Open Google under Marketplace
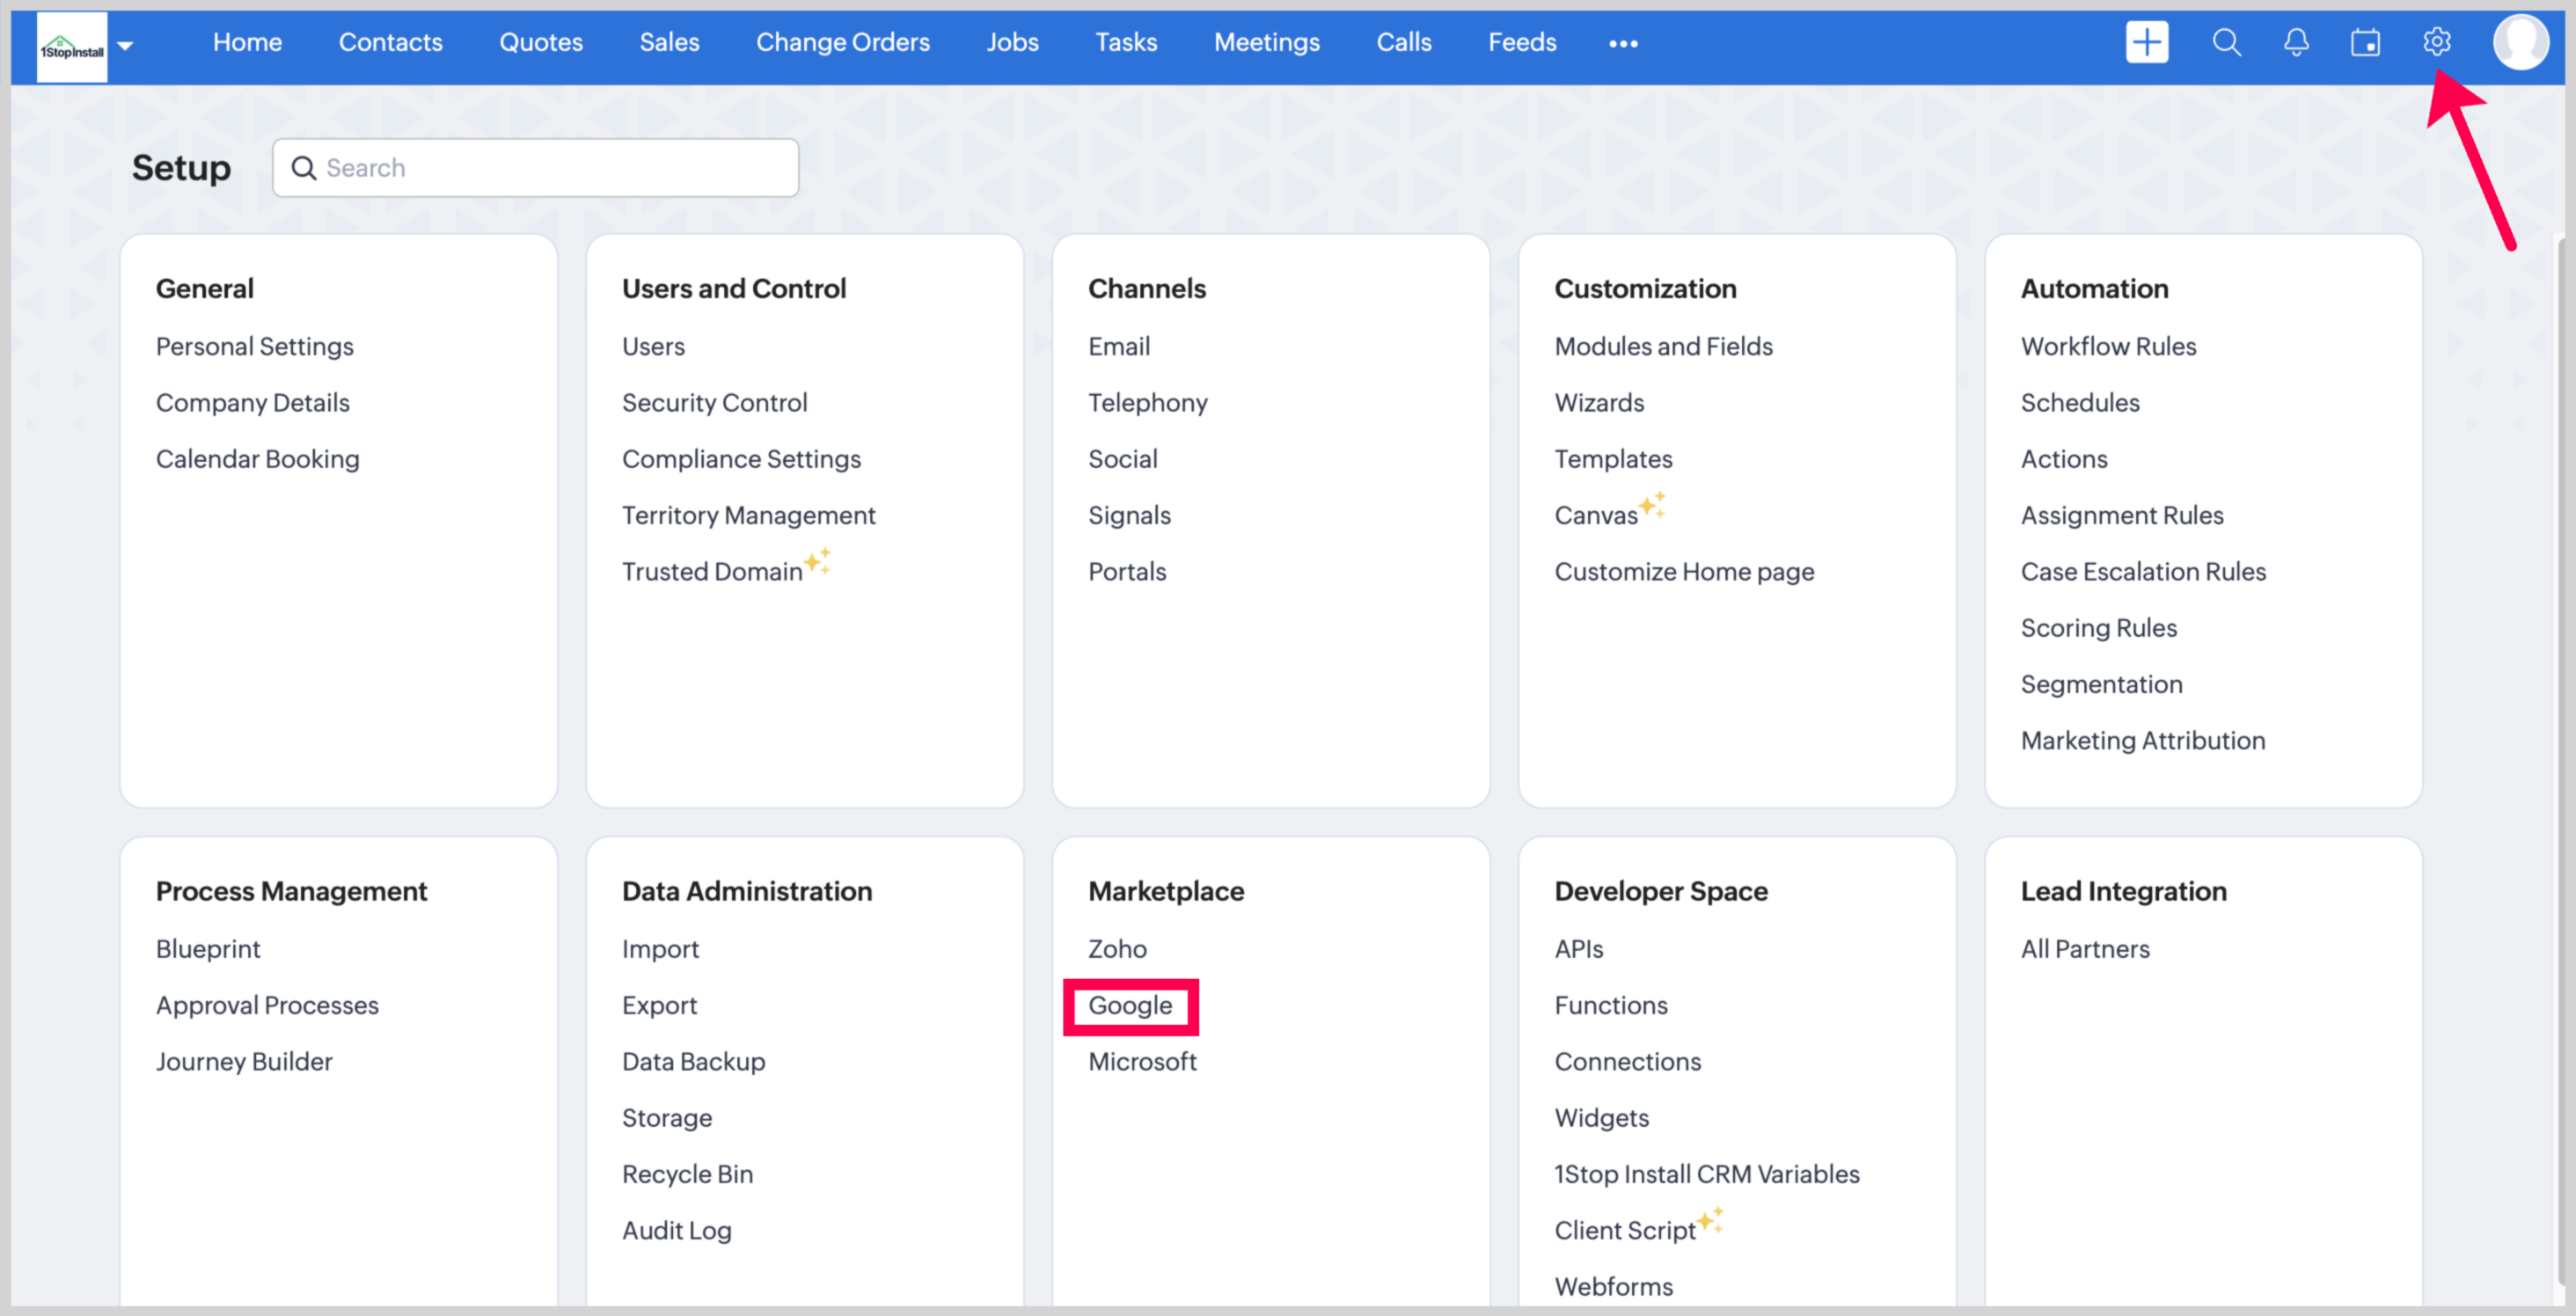 tap(1130, 1005)
